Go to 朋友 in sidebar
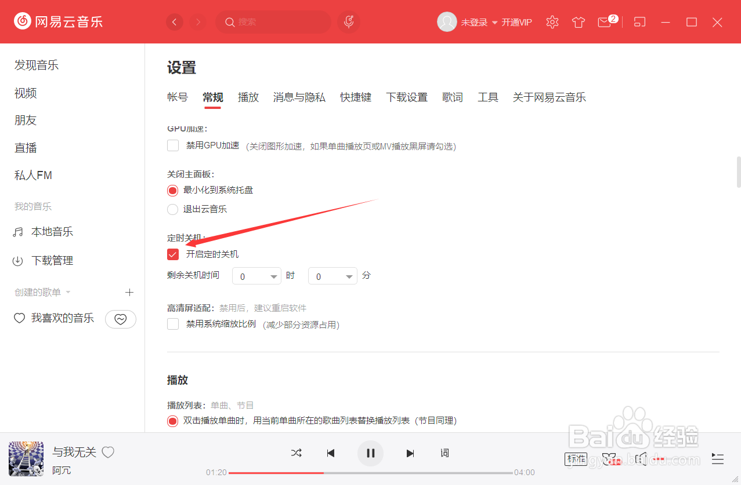Image resolution: width=741 pixels, height=485 pixels. tap(26, 120)
